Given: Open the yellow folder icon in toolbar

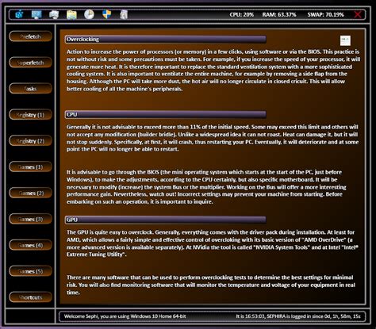Looking at the screenshot, I should coord(71,14).
